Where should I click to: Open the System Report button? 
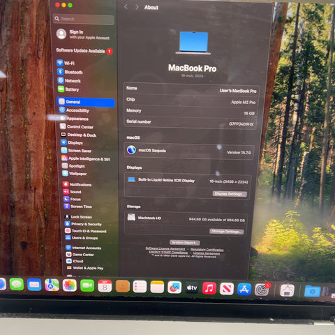(184, 242)
